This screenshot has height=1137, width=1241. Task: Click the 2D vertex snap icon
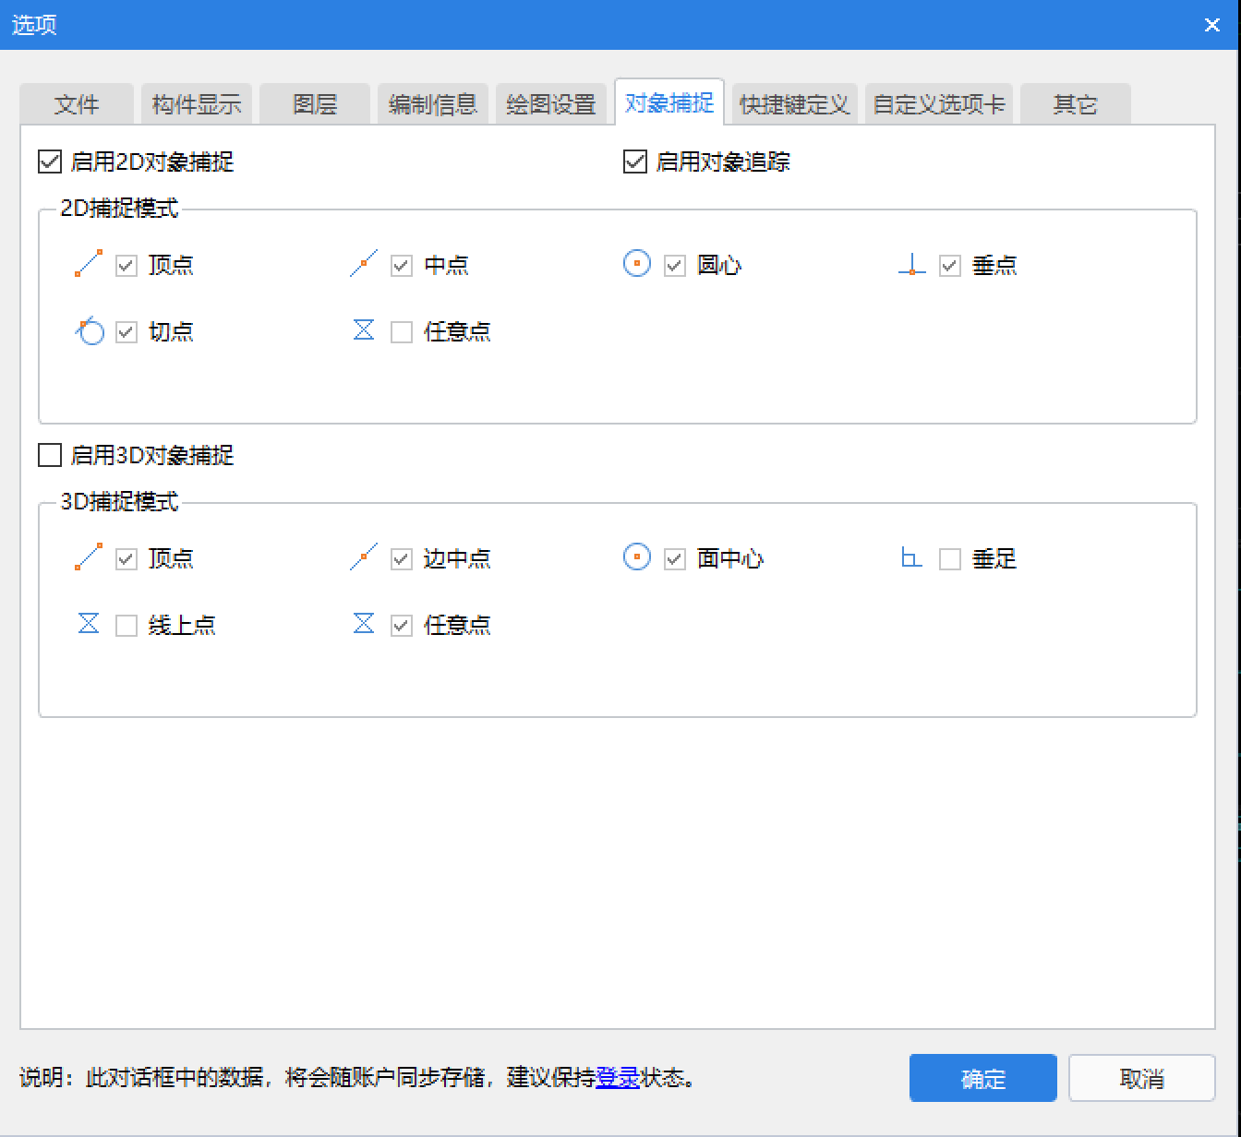tap(89, 264)
